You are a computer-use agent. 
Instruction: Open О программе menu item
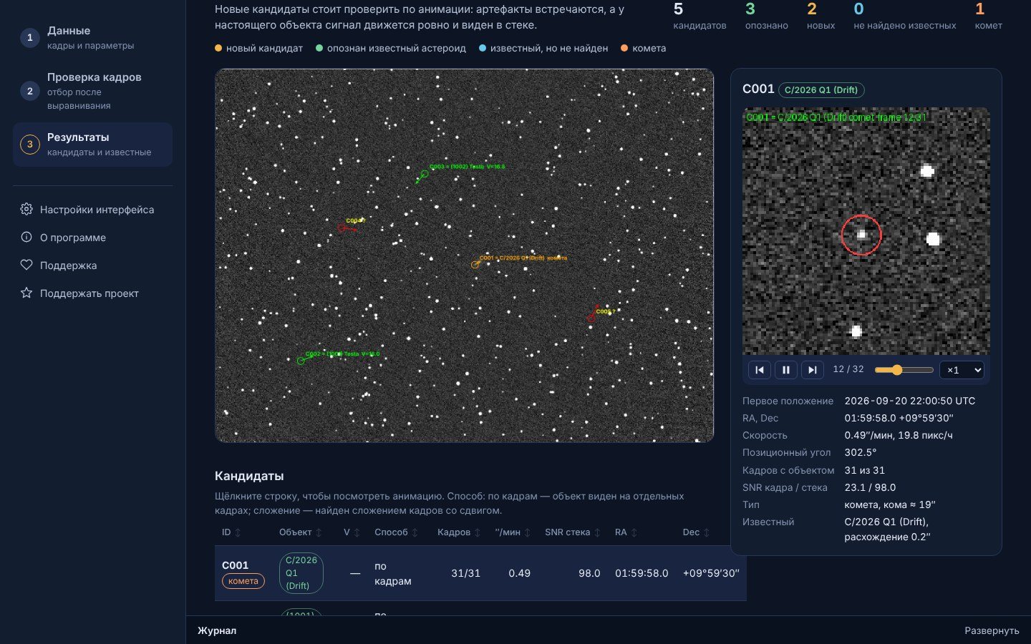92,237
